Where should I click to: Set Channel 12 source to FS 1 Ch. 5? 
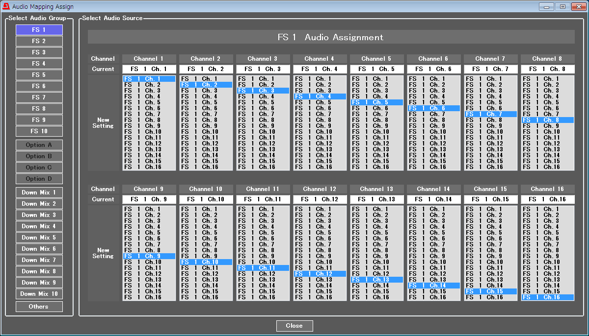(x=320, y=233)
